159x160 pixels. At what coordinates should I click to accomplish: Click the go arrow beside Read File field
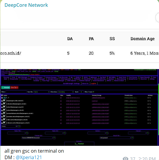point(132,138)
